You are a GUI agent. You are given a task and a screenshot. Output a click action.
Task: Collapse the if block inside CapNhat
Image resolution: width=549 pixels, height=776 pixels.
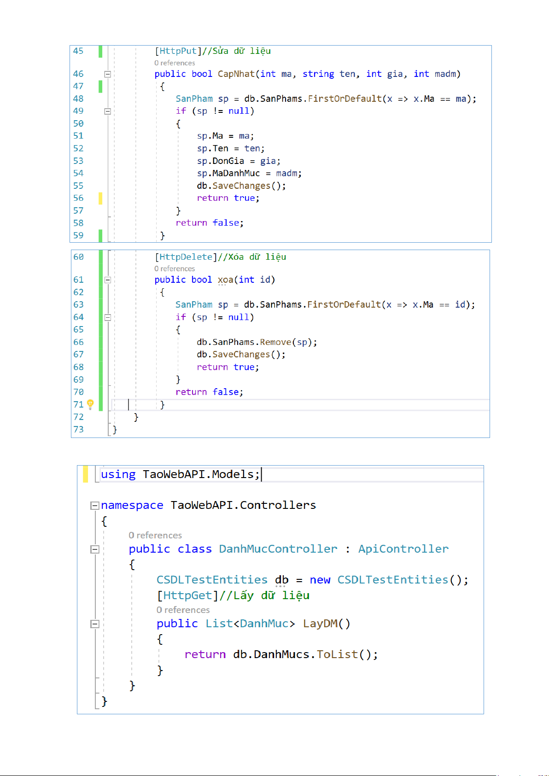[107, 111]
